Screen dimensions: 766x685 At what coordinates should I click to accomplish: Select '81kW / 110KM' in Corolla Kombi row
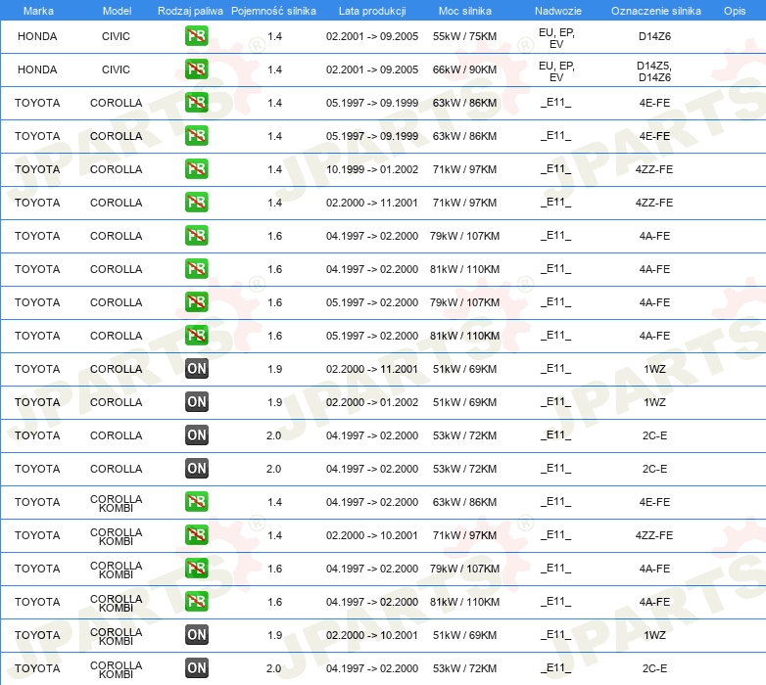[464, 602]
